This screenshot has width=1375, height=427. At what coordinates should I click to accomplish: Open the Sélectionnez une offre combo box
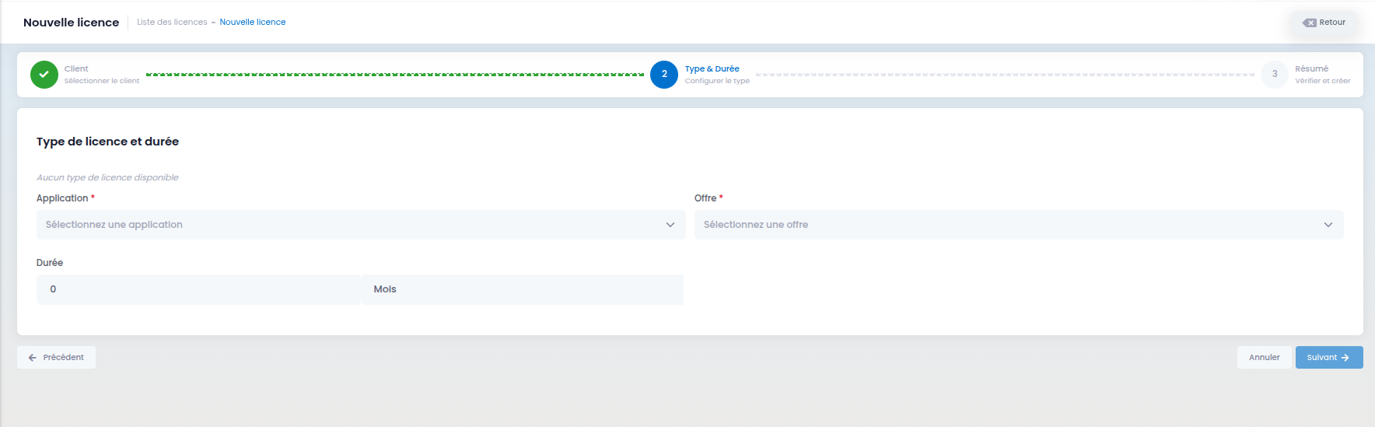(1019, 225)
